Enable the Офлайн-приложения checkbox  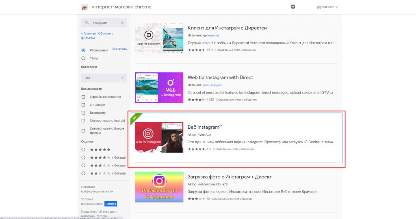[x=83, y=97]
